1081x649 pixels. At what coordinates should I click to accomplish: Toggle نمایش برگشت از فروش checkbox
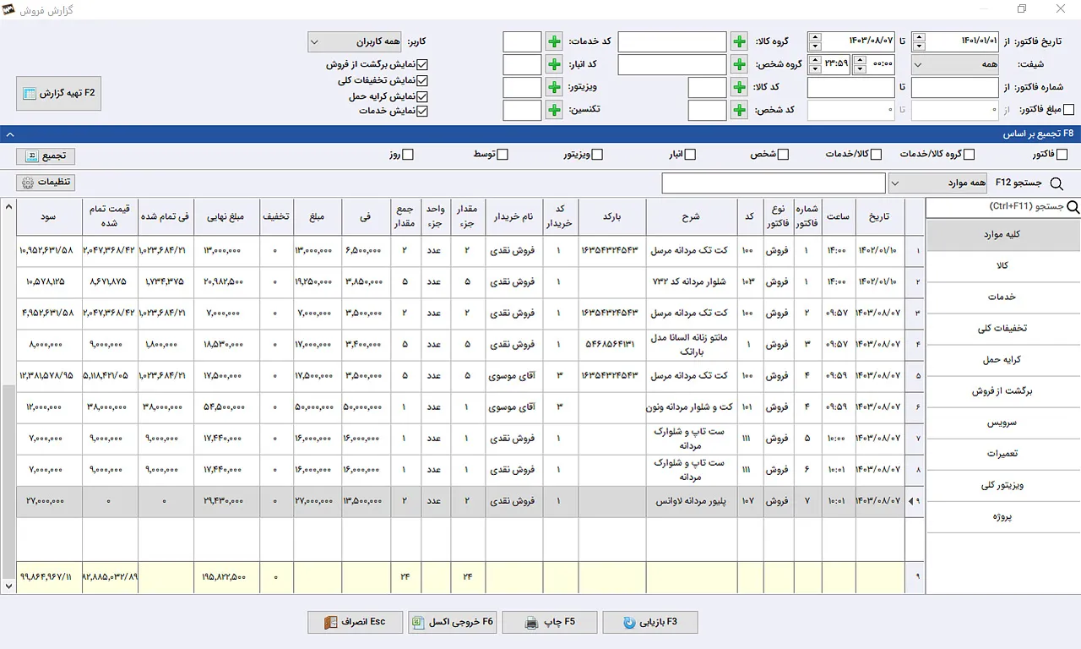(x=423, y=64)
